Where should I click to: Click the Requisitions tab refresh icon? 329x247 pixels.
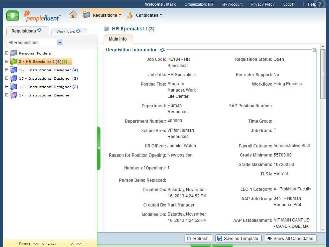(x=39, y=30)
